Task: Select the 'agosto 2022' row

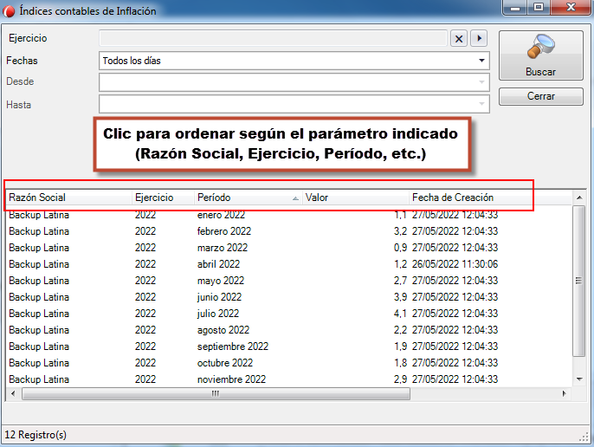Action: tap(287, 330)
